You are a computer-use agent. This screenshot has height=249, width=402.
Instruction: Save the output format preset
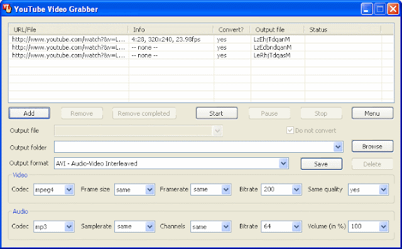click(x=321, y=163)
